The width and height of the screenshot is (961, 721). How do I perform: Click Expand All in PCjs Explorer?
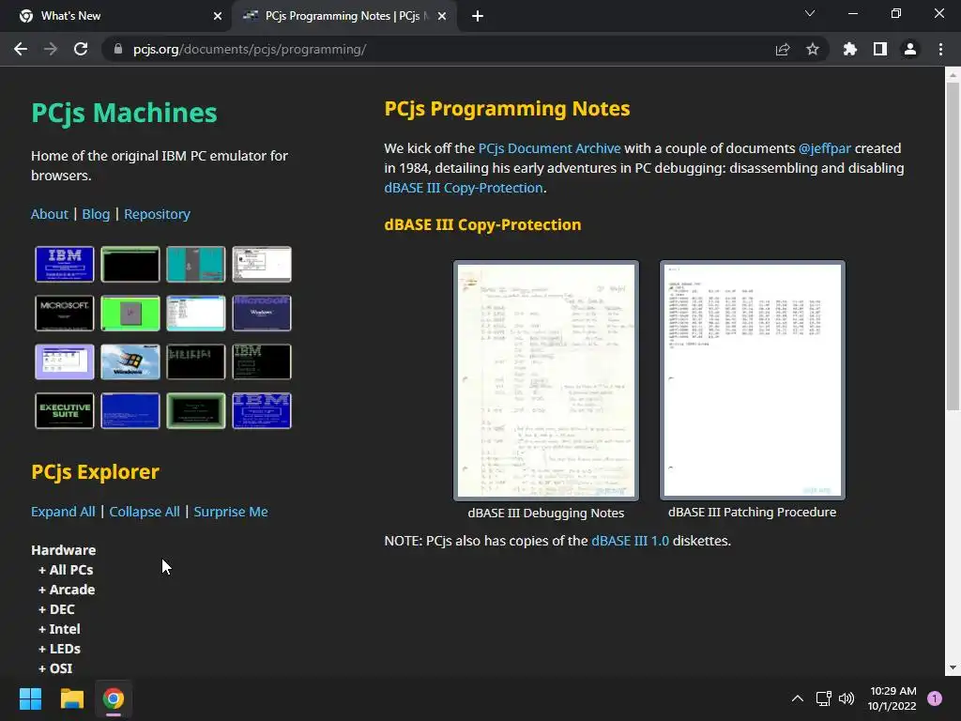(63, 512)
